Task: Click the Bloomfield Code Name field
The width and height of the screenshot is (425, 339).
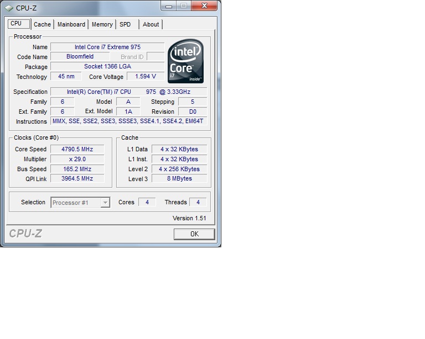Action: point(80,57)
